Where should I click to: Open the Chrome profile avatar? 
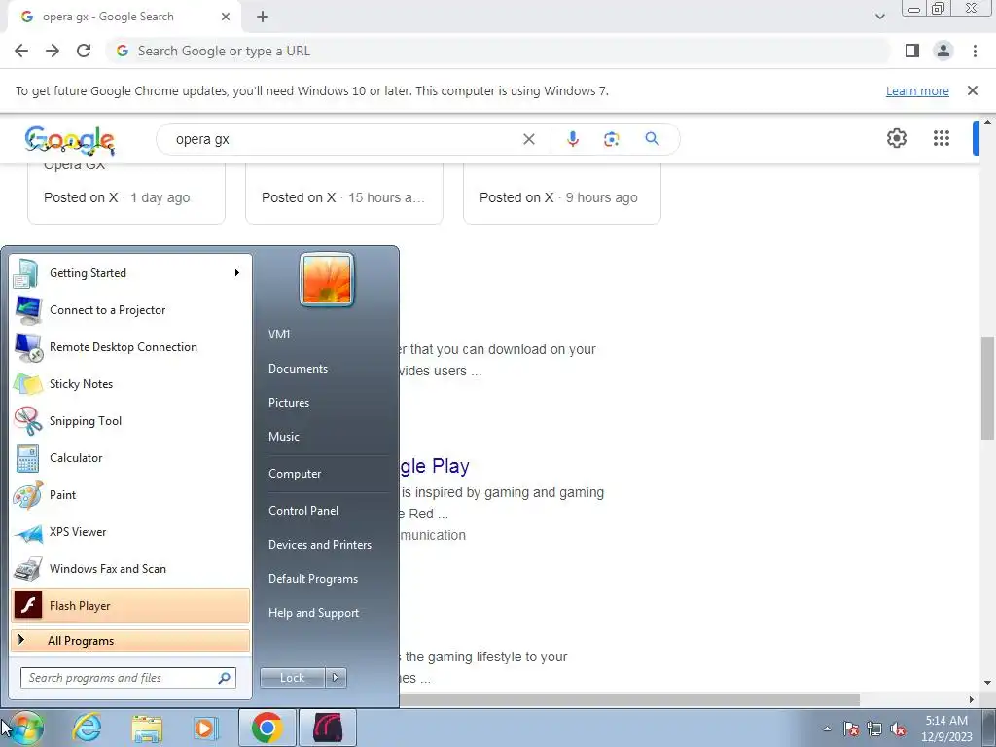tap(943, 51)
